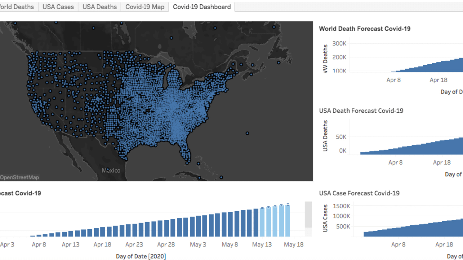Image resolution: width=463 pixels, height=260 pixels.
Task: Click the Mexico label on the map
Action: coord(111,171)
